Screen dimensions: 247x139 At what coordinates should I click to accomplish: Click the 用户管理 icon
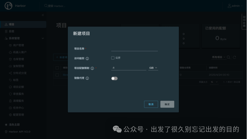10,45
